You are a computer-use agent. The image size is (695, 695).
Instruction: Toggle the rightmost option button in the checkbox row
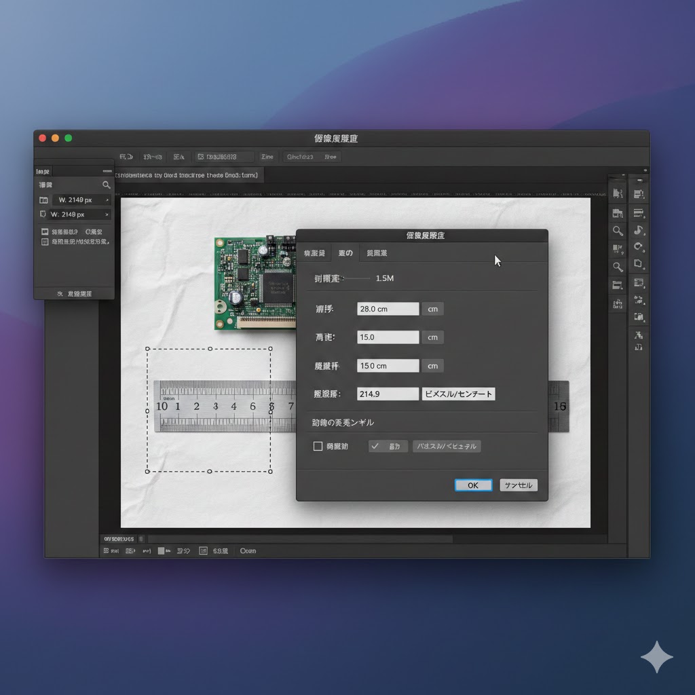pyautogui.click(x=447, y=447)
